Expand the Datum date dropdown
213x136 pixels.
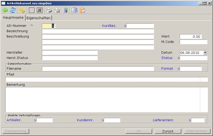(205, 53)
